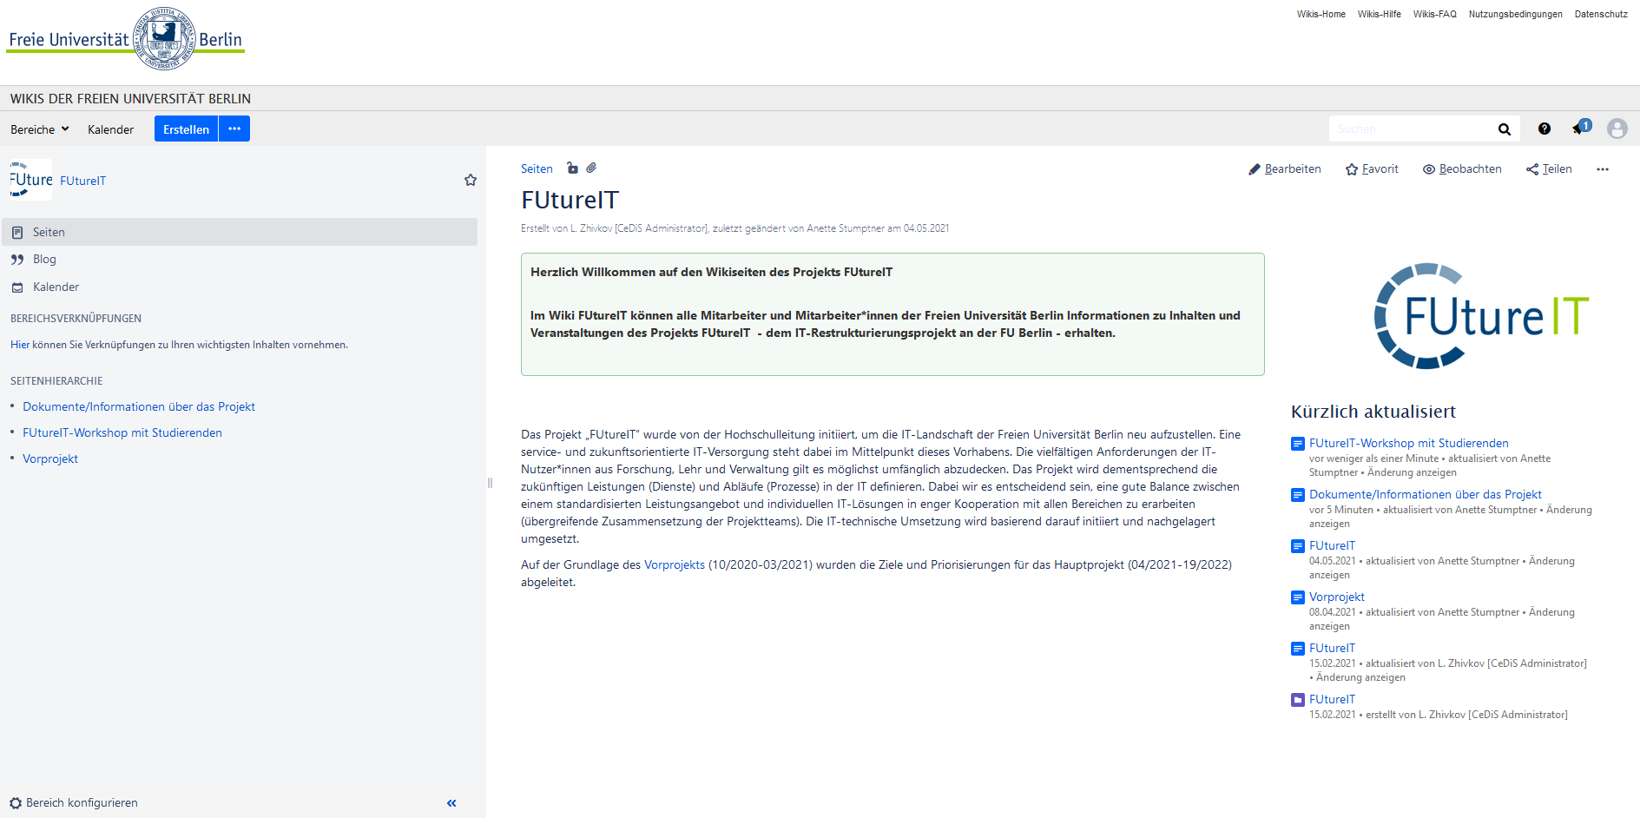Viewport: 1640px width, 818px height.
Task: Open create-from-template ellipsis next to Erstellen
Action: click(x=234, y=129)
